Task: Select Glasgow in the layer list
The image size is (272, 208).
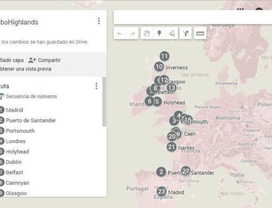Action: pyautogui.click(x=16, y=193)
